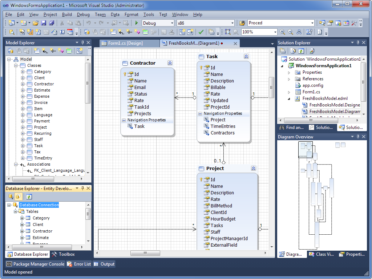Click the Zoom Out magnifier icon
This screenshot has height=279, width=372.
pyautogui.click(x=290, y=32)
